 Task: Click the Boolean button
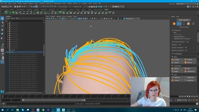pyautogui.click(x=190, y=63)
